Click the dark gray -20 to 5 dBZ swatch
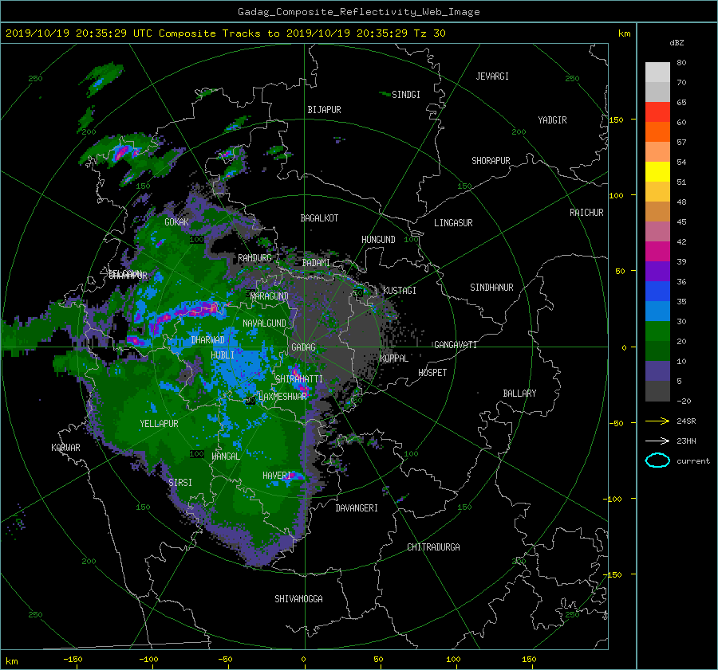The width and height of the screenshot is (718, 670). point(657,390)
